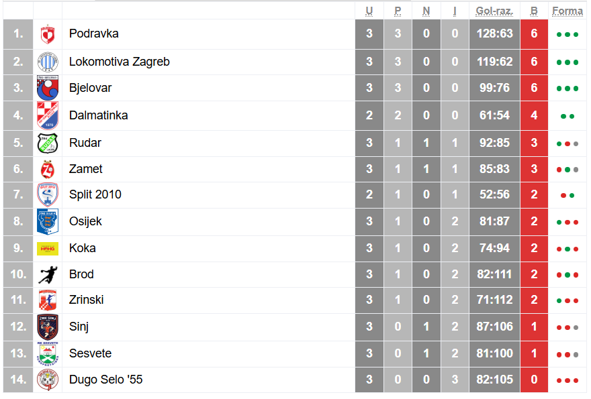Click Podravka's red points cell

click(x=534, y=34)
